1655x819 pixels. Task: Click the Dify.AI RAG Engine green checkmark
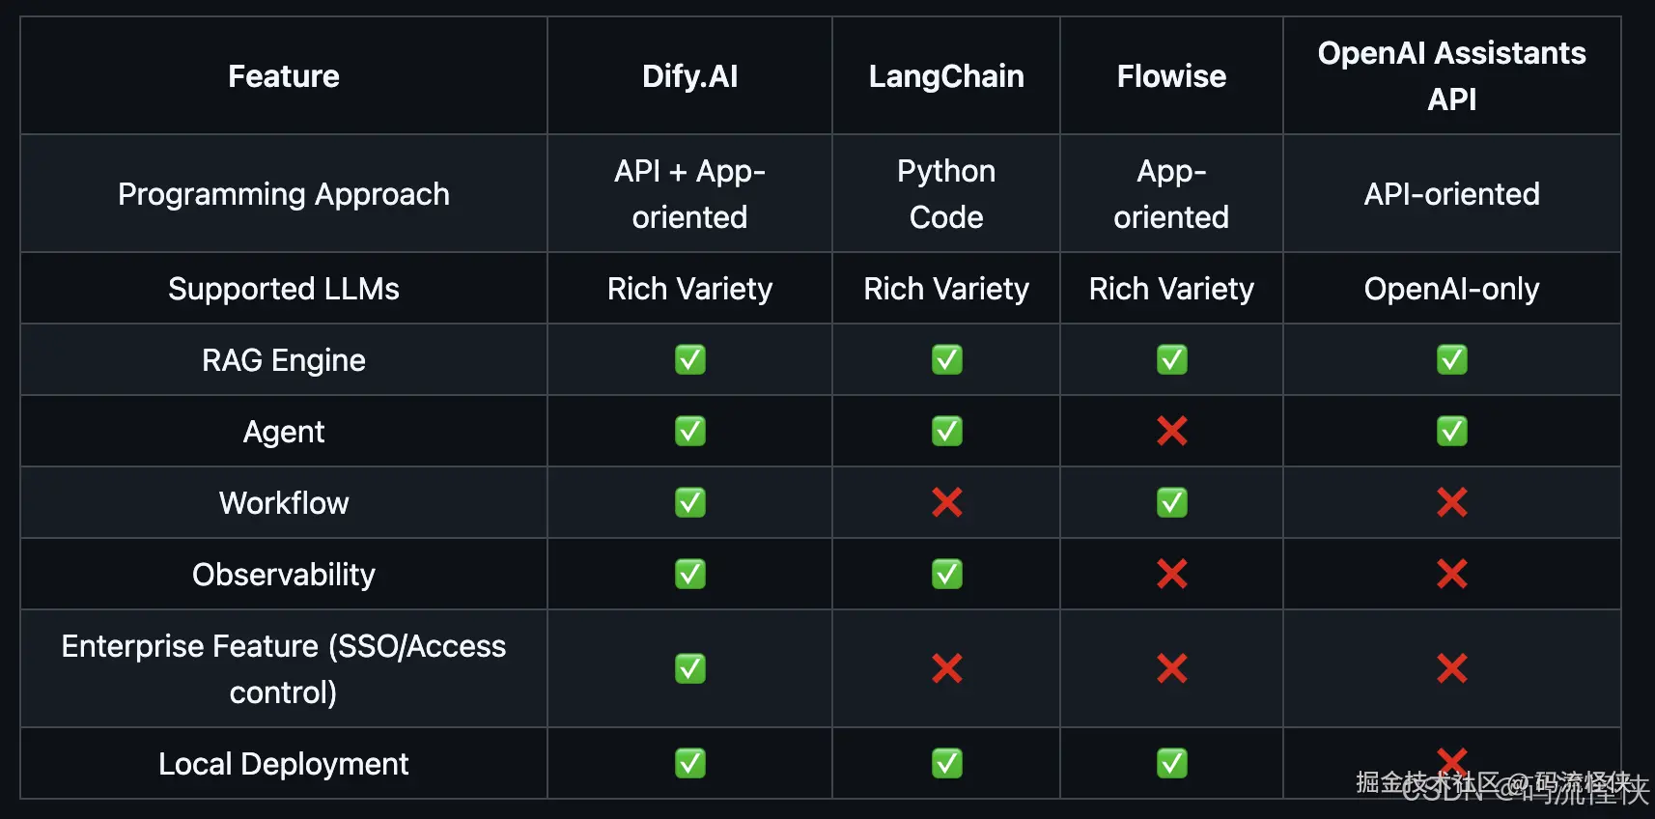[x=689, y=359]
